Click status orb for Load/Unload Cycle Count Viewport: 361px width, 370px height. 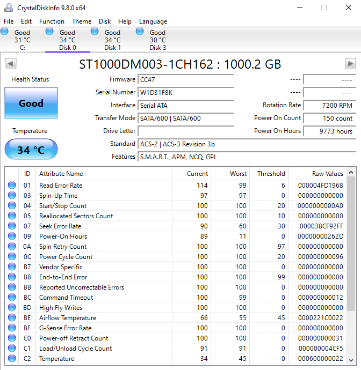click(12, 348)
